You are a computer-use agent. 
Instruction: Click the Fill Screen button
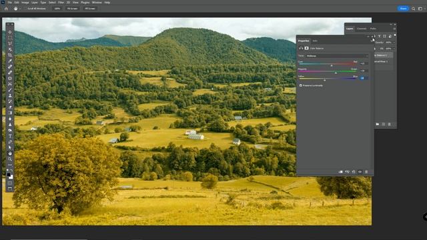tap(90, 9)
